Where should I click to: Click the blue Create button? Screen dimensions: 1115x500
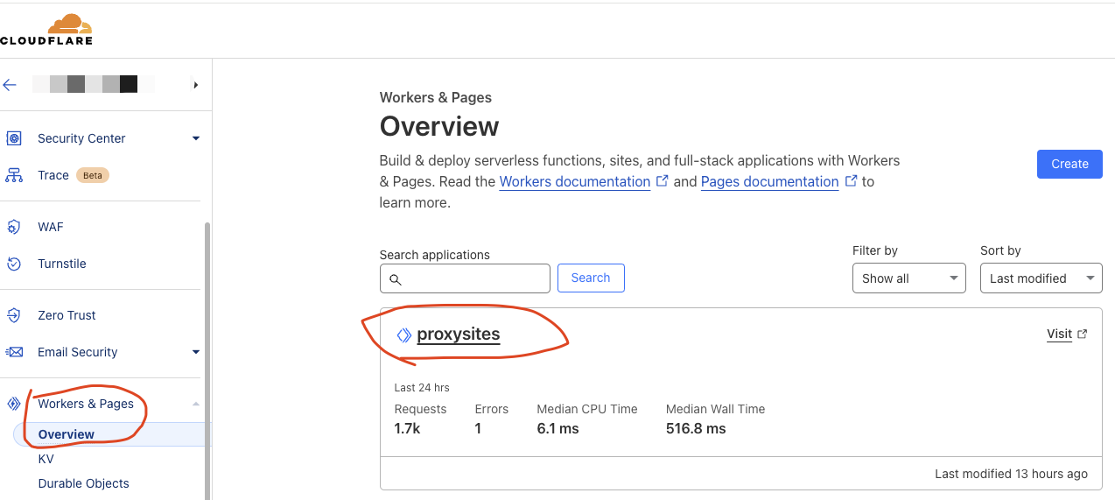click(1069, 164)
